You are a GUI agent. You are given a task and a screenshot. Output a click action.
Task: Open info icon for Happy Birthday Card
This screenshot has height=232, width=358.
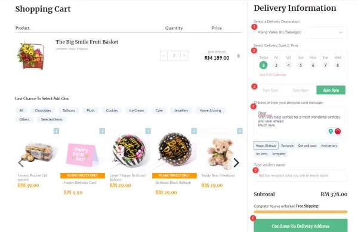[102, 131]
